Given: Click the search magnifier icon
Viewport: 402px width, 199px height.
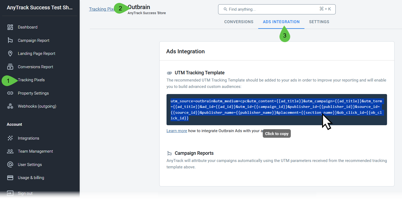Looking at the screenshot, I should [225, 9].
